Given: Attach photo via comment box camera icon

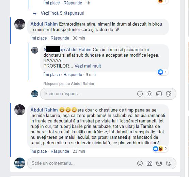Looking at the screenshot, I should pyautogui.click(x=149, y=163).
